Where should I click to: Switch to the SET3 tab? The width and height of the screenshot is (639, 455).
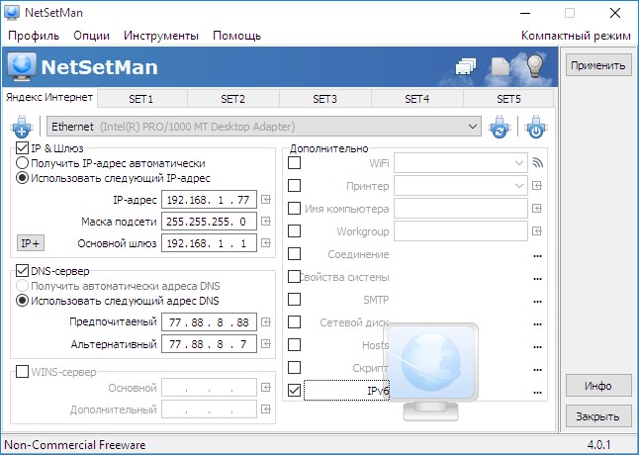point(324,99)
